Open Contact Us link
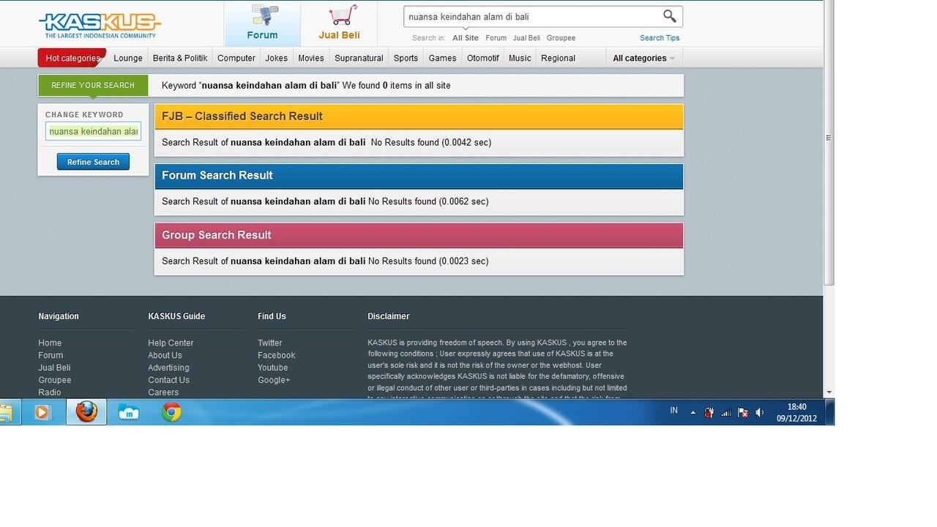937x527 pixels. [168, 381]
